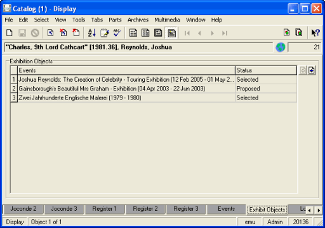Open the File menu
Image resolution: width=325 pixels, height=228 pixels.
tap(9, 20)
